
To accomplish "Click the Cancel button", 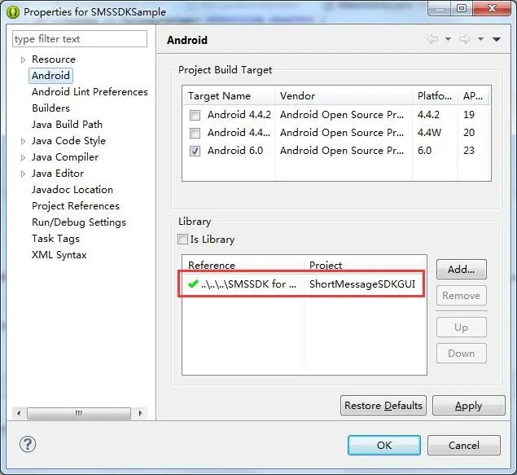I will (x=464, y=446).
